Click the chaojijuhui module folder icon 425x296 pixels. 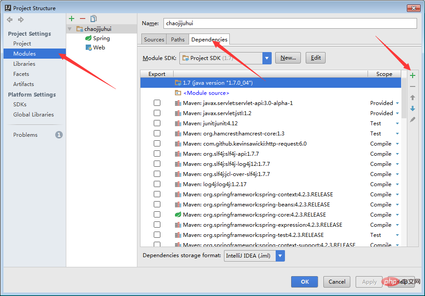(80, 29)
